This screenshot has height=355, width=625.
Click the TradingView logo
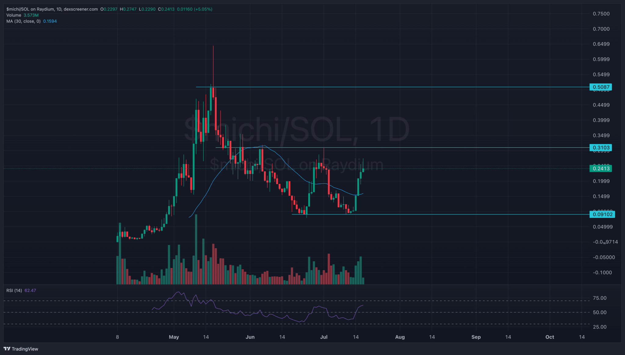21,349
